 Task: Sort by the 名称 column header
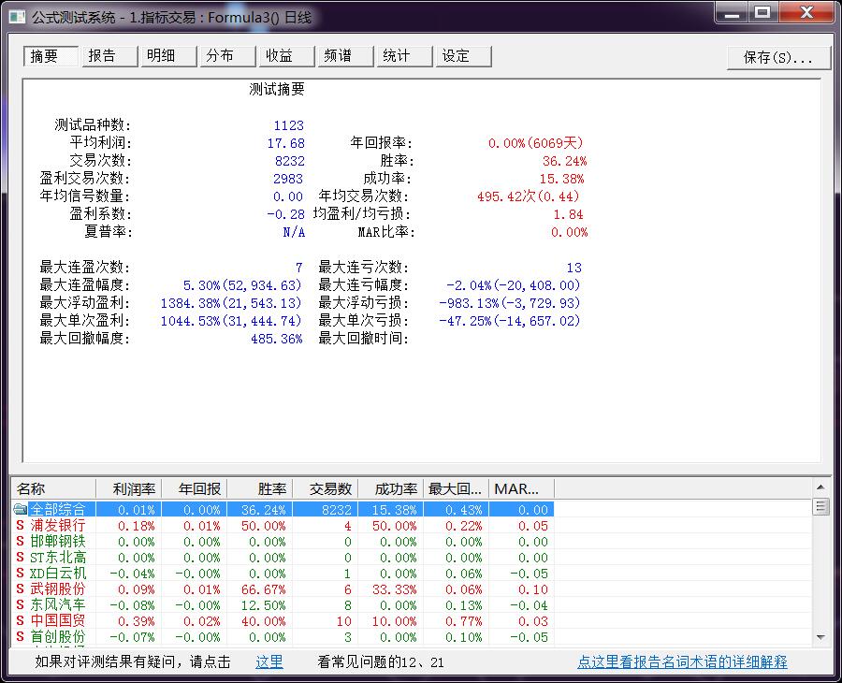point(53,489)
